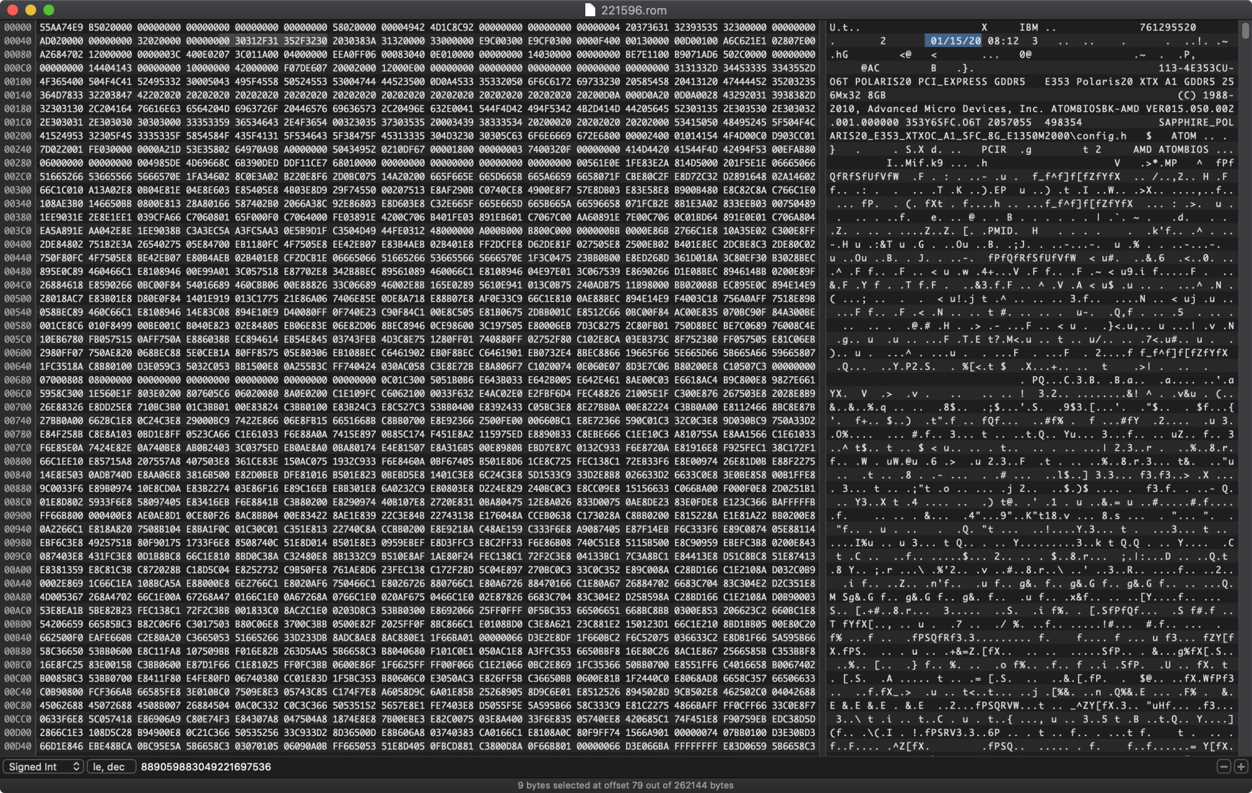Remove data inspector row with minus button
Image resolution: width=1252 pixels, height=793 pixels.
pos(1224,767)
